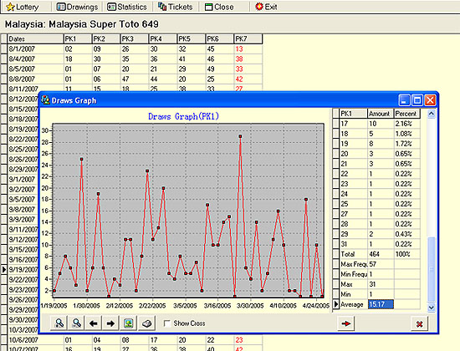Move graph back with left arrow button

tap(94, 323)
